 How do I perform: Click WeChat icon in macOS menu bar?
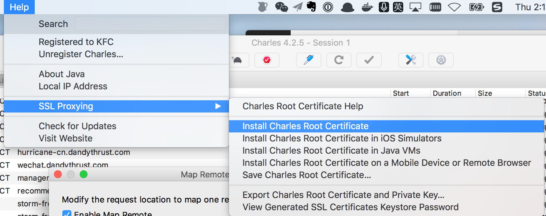pyautogui.click(x=281, y=7)
